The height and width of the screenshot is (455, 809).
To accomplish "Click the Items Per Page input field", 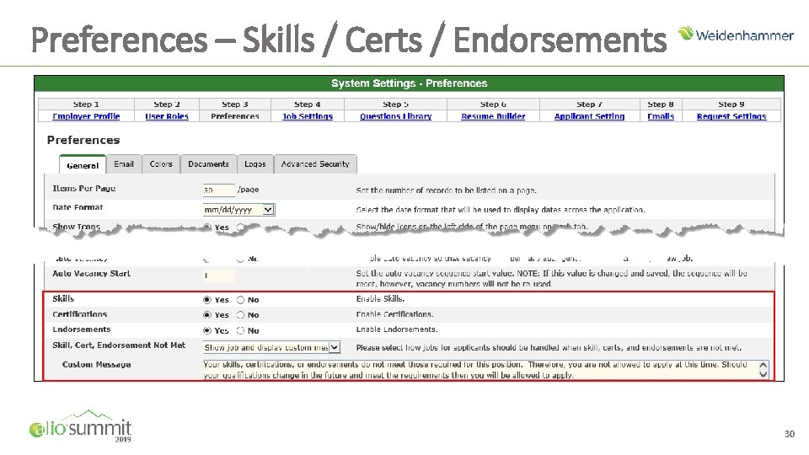I will [219, 190].
